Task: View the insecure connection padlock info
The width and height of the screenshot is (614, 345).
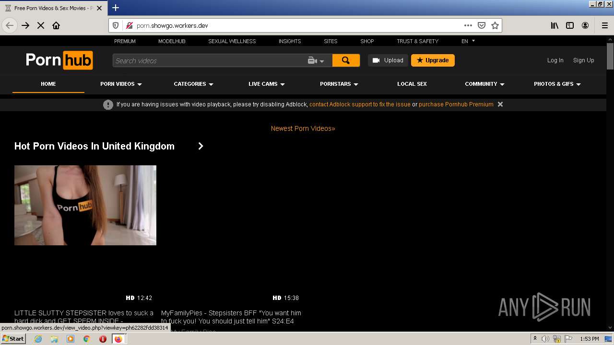Action: [x=129, y=25]
